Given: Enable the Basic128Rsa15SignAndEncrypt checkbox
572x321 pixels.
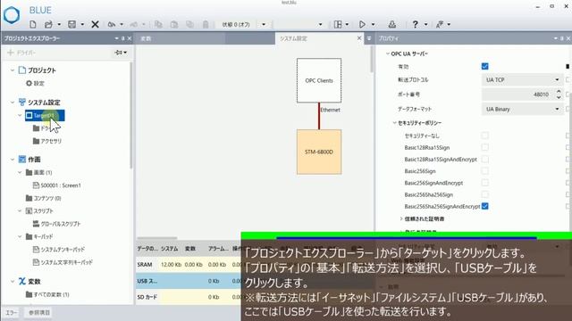Looking at the screenshot, I should (x=484, y=159).
